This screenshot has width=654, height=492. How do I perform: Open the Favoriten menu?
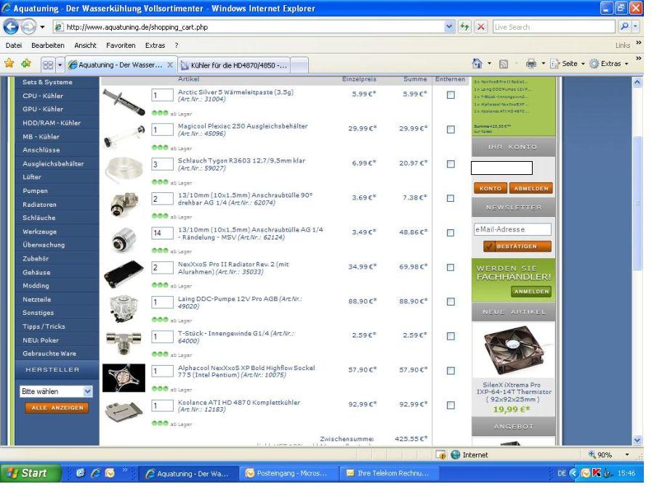pos(121,46)
